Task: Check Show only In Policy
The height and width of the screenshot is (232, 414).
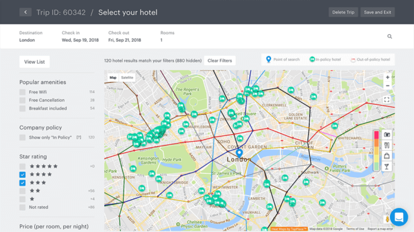Action: click(x=23, y=137)
